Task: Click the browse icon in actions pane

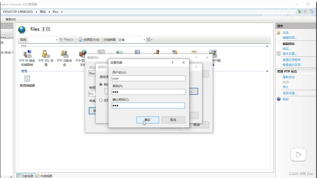Action: (279, 33)
